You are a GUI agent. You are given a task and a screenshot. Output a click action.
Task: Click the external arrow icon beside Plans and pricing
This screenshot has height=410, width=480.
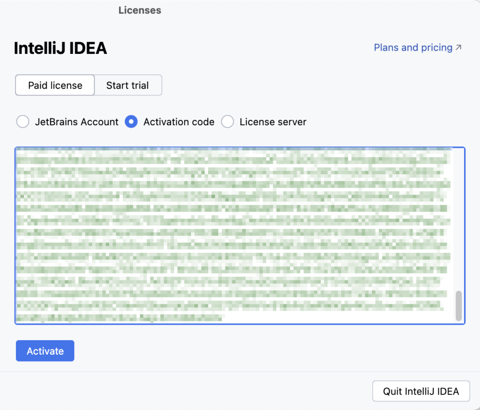[458, 47]
